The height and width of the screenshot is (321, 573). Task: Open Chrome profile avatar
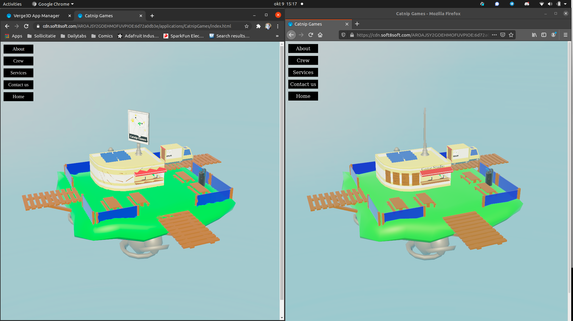[x=268, y=26]
